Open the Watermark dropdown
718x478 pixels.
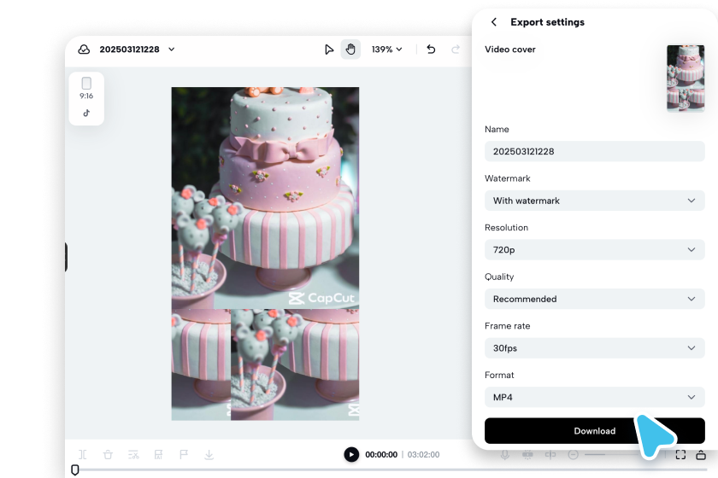[594, 201]
